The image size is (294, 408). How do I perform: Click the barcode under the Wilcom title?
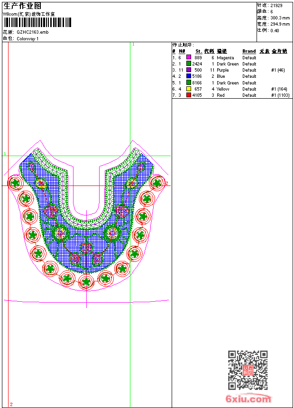(37, 22)
